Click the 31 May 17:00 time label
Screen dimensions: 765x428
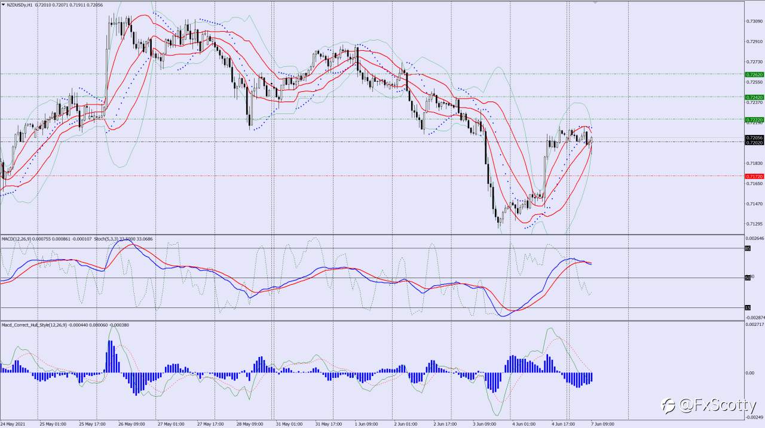tap(329, 424)
